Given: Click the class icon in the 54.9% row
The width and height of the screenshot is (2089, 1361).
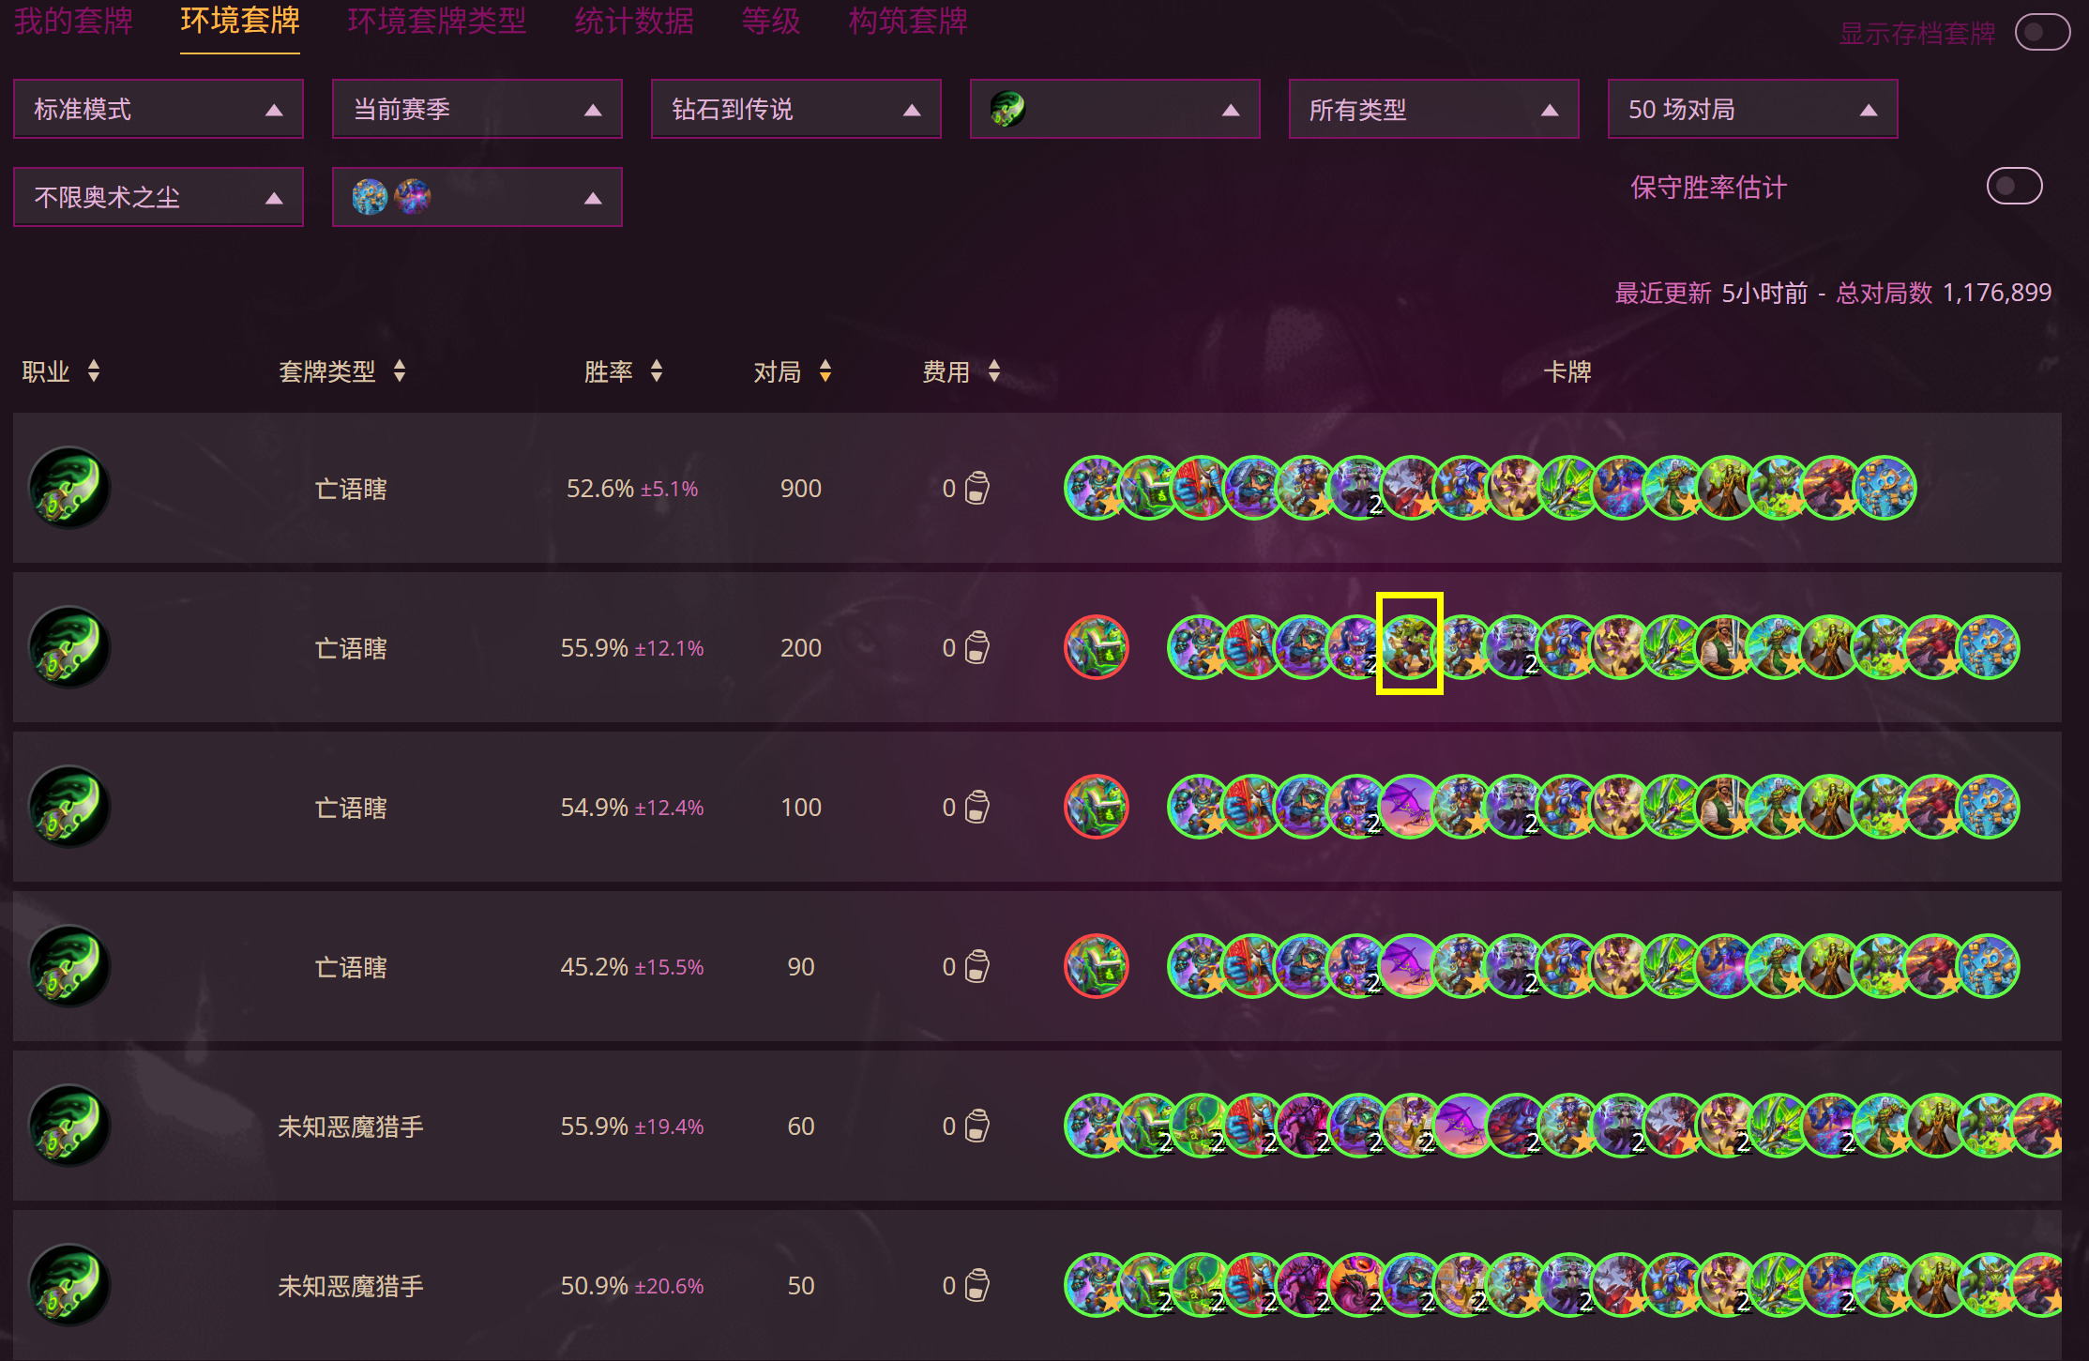Looking at the screenshot, I should click(x=69, y=807).
